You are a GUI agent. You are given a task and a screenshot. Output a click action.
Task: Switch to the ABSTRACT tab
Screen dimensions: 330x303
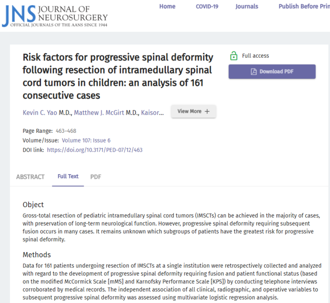pyautogui.click(x=30, y=177)
